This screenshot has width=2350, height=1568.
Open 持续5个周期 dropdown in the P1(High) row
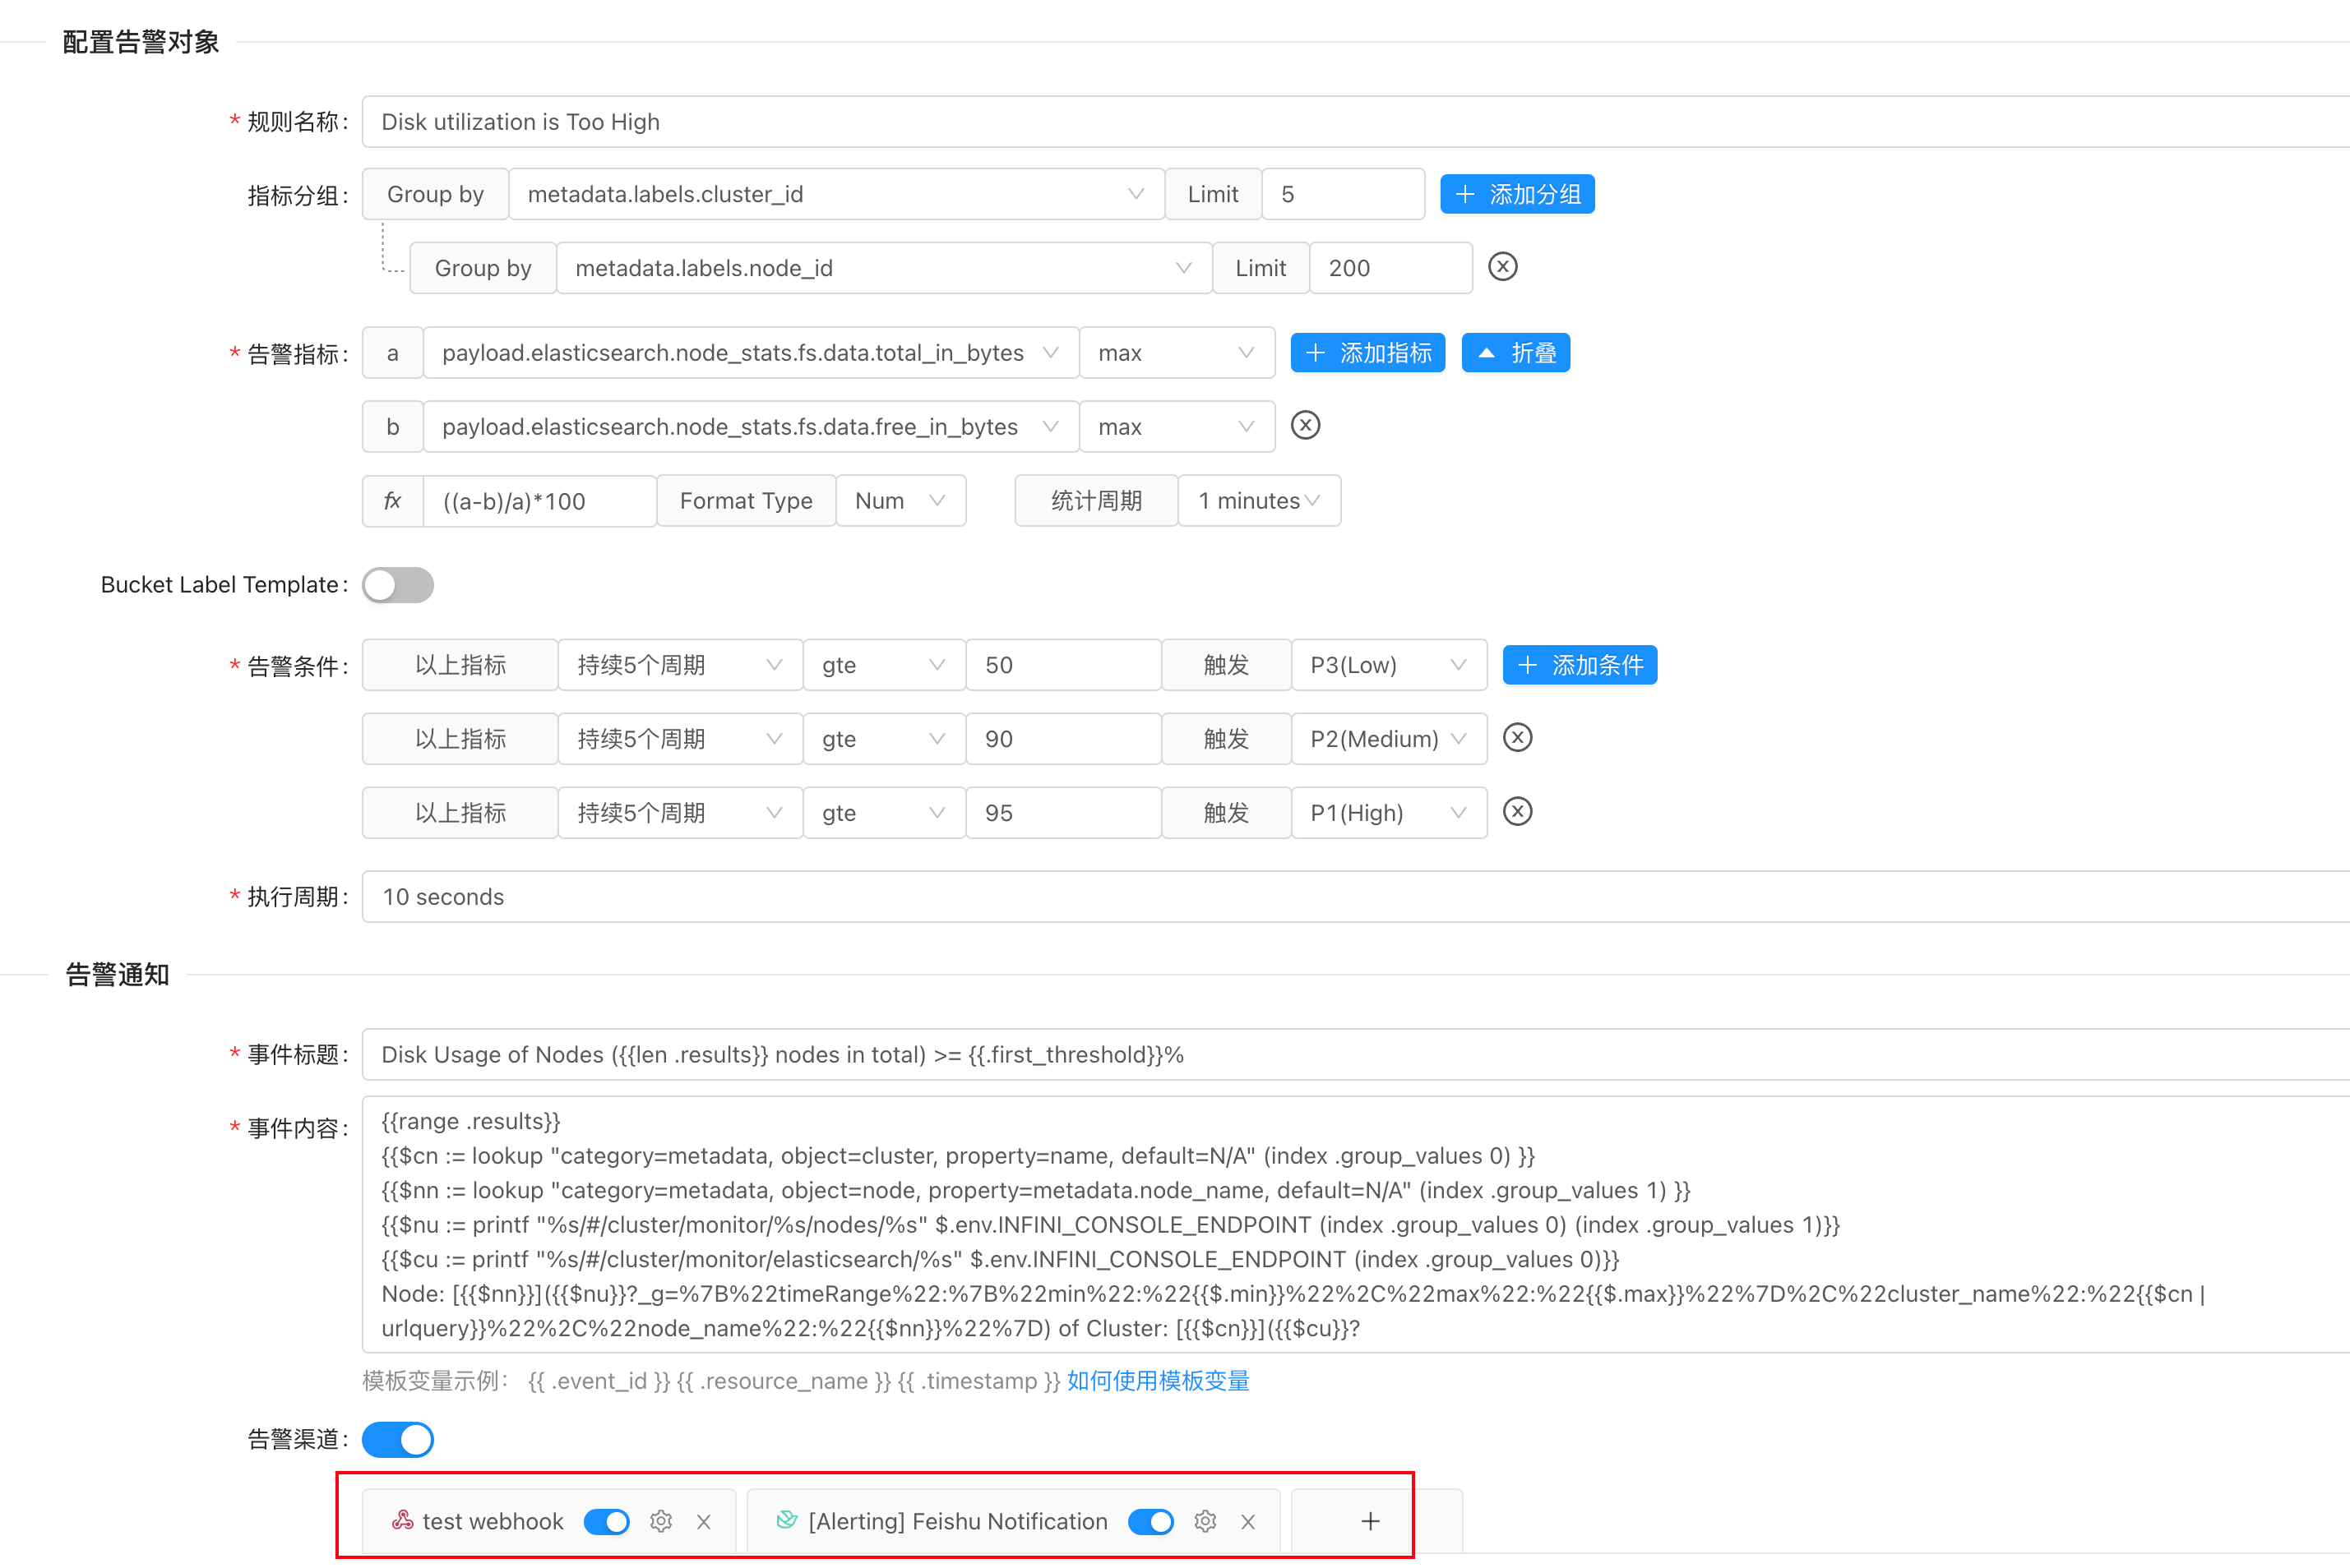(679, 813)
